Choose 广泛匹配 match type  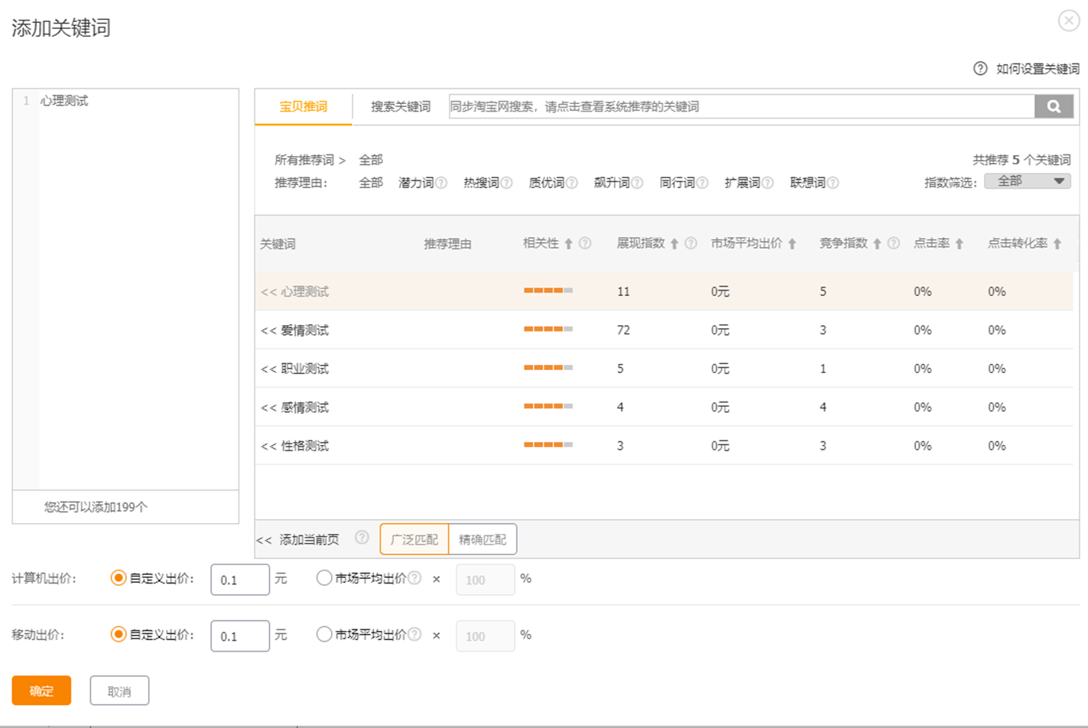pos(414,539)
